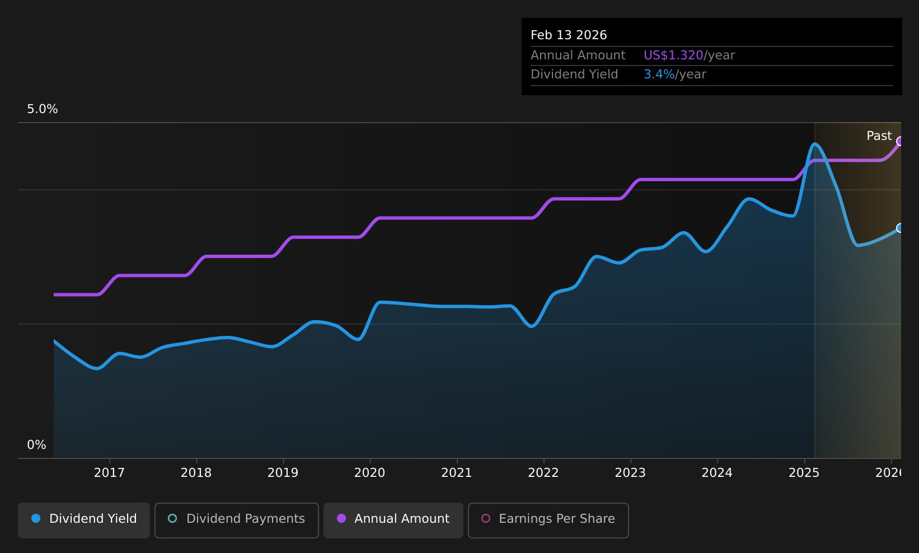This screenshot has height=553, width=919.
Task: Click the 2020 x-axis label
Action: coord(370,473)
